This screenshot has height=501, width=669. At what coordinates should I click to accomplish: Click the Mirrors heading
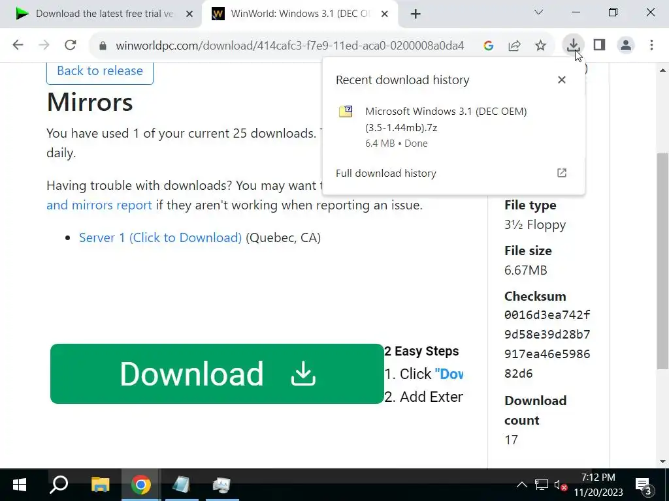90,102
